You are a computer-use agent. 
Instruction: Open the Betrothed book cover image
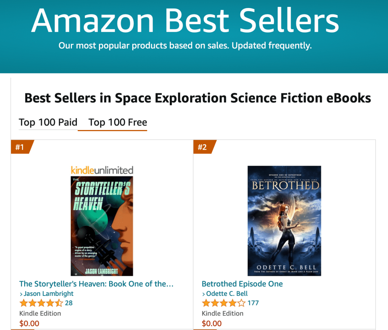(x=284, y=221)
